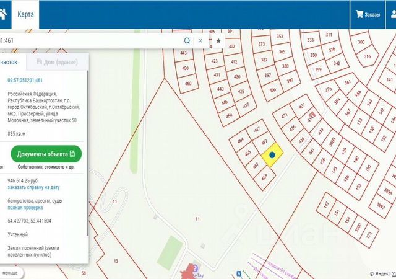396x279 pixels.
Task: Click the search magnifier icon
Action: coord(187,40)
